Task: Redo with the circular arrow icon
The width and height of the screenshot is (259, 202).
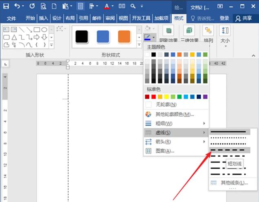Action: click(32, 6)
